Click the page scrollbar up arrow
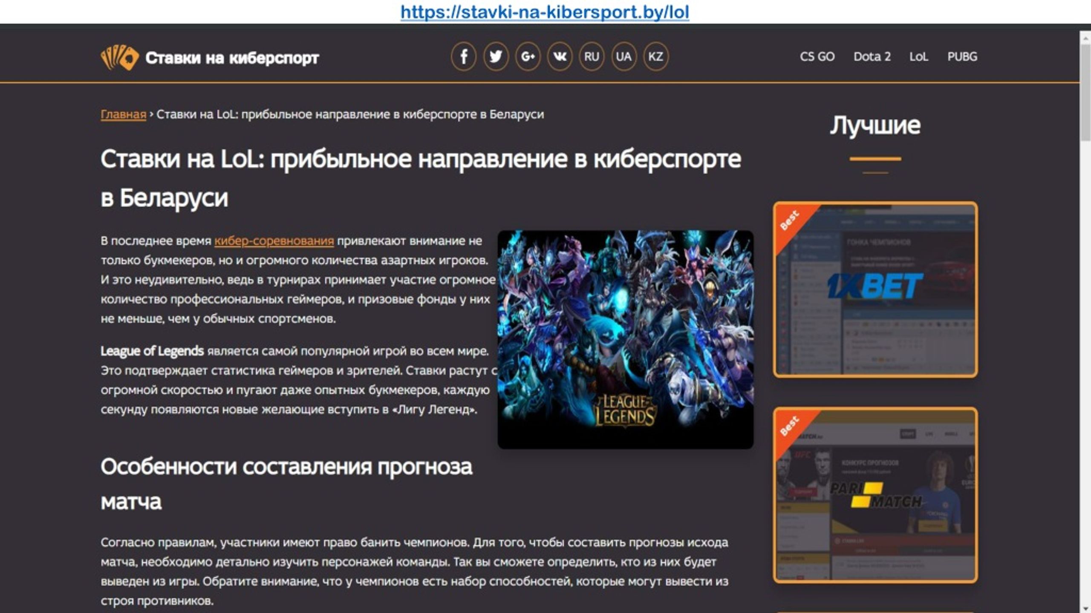Image resolution: width=1091 pixels, height=613 pixels. [x=1085, y=37]
